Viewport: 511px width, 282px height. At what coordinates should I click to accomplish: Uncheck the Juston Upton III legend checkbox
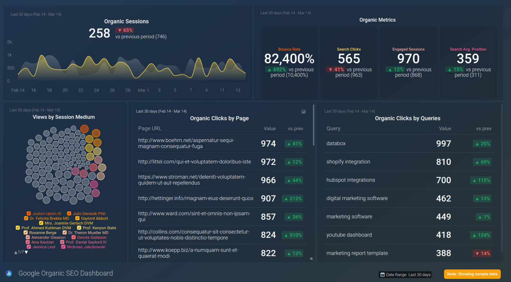pyautogui.click(x=29, y=214)
